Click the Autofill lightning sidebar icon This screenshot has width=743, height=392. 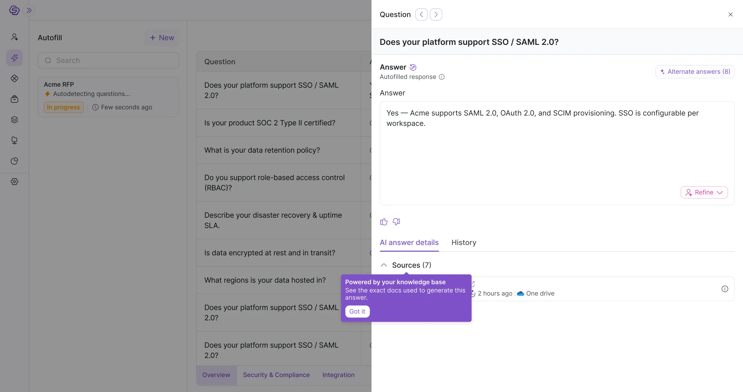coord(14,58)
